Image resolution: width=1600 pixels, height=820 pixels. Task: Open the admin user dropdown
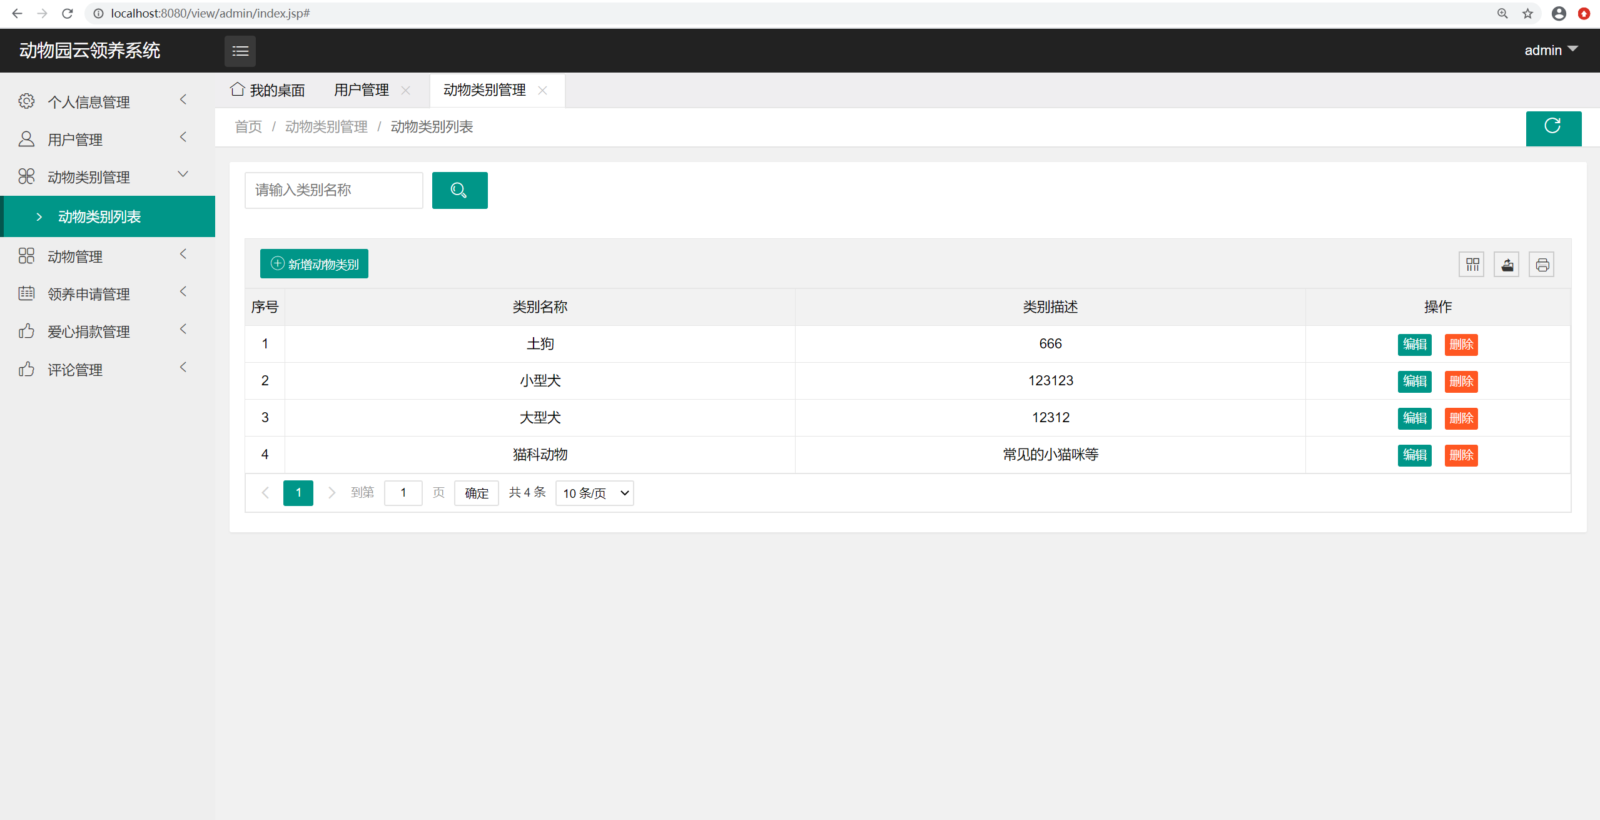1550,51
